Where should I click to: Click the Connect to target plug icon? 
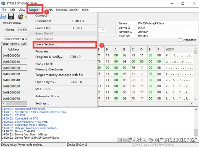click(21, 17)
